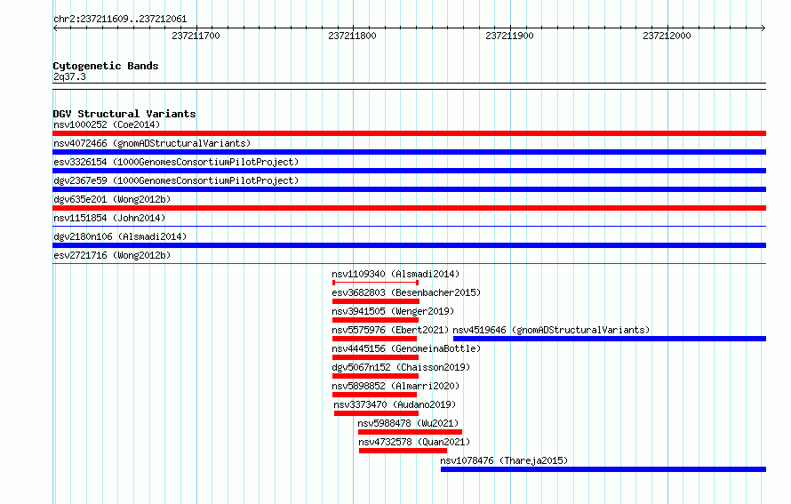Click the red bar under nsv4732578
The height and width of the screenshot is (504, 791).
tap(403, 451)
